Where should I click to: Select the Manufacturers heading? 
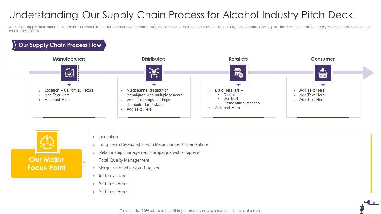69,59
